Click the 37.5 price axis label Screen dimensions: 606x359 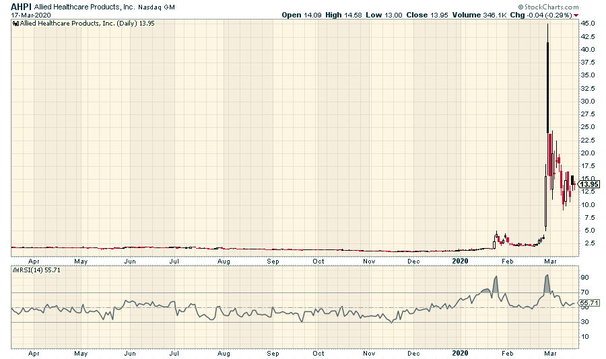click(588, 62)
